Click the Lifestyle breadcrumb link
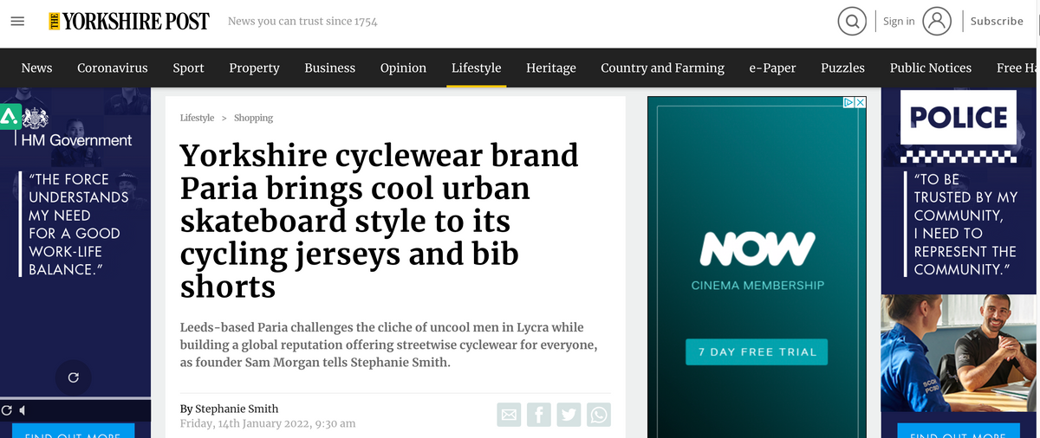 (197, 118)
